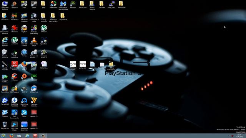Image resolution: width=246 pixels, height=138 pixels.
Task: Open Devices and Printers shortcut
Action: pos(34,54)
